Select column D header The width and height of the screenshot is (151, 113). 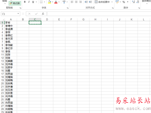(47, 19)
